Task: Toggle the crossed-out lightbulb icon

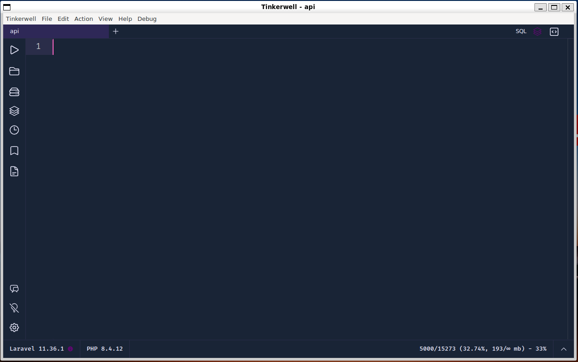Action: pos(14,308)
